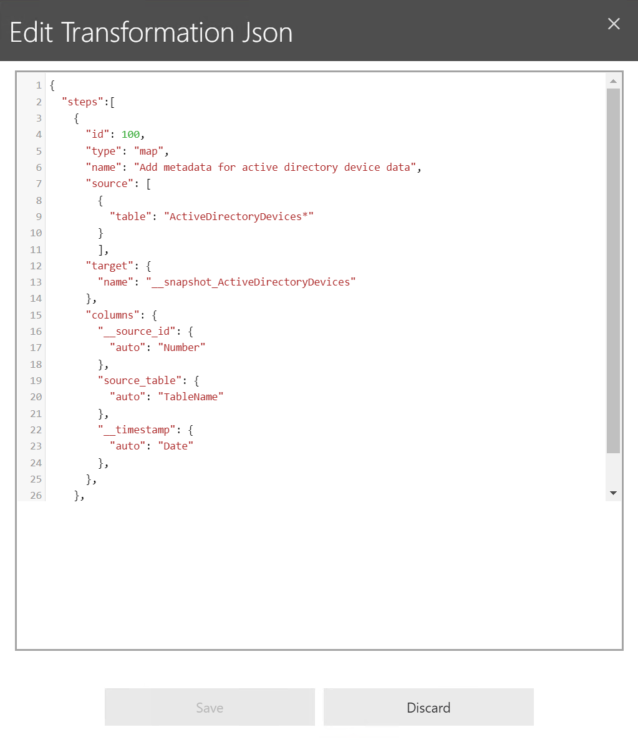This screenshot has width=638, height=740.
Task: Click the auto value Number
Action: (181, 347)
